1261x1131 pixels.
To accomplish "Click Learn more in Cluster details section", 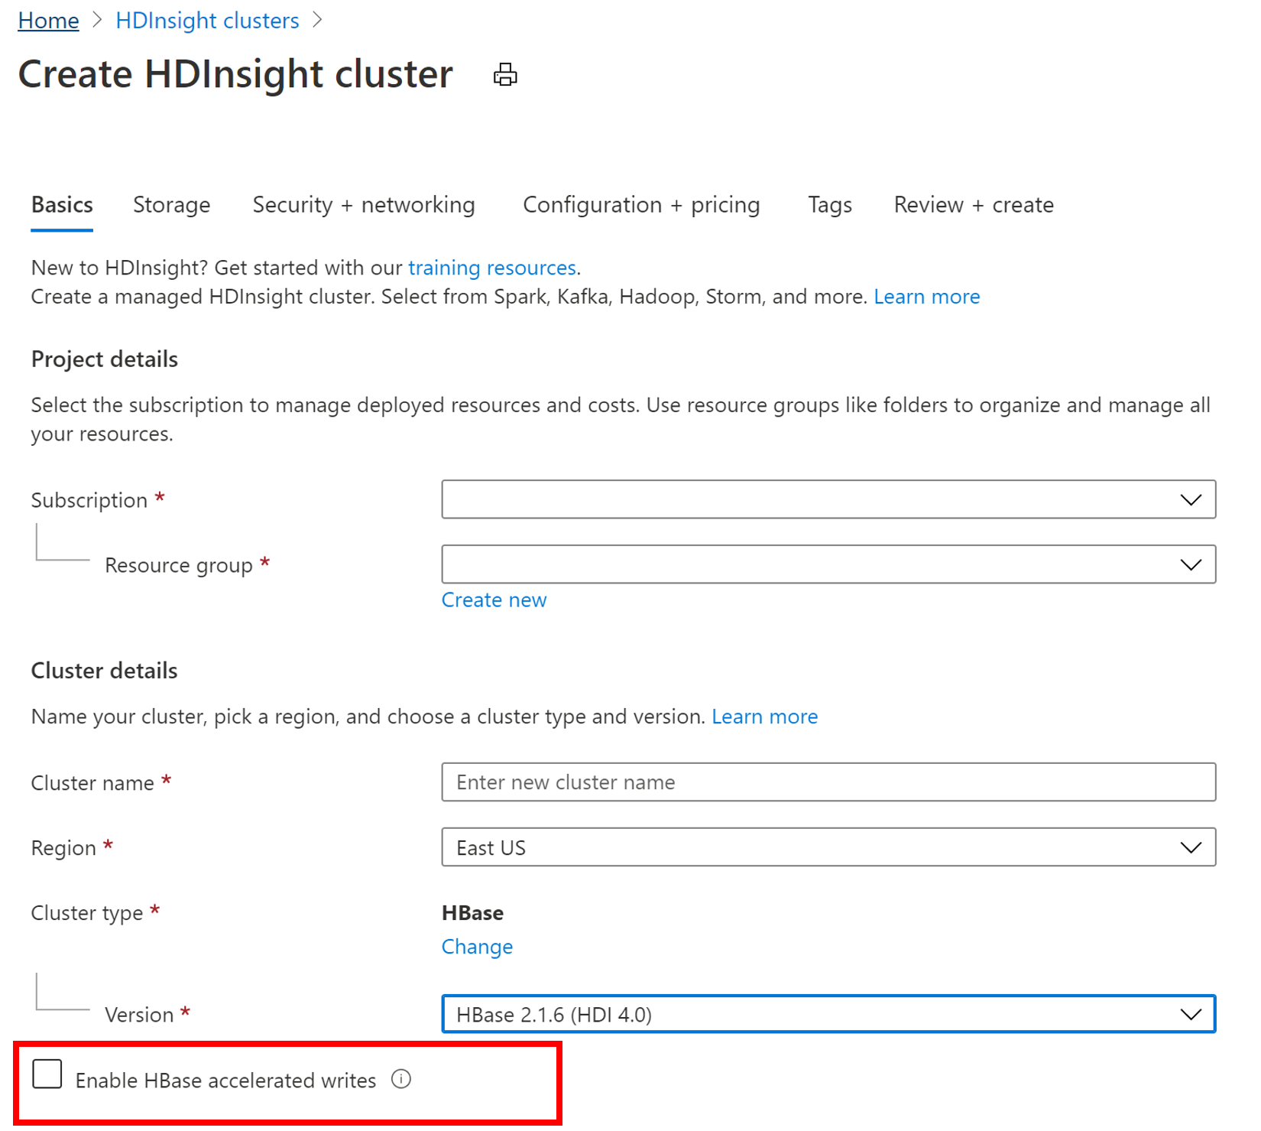I will click(764, 717).
